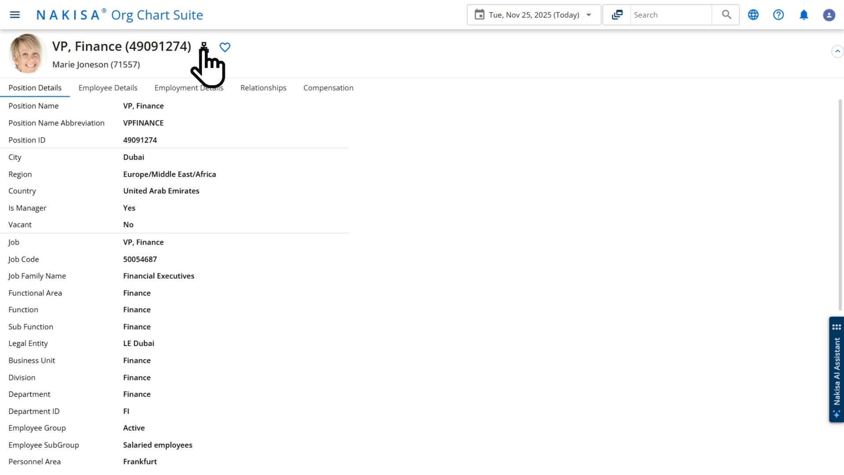
Task: Switch to the Compensation tab
Action: point(328,88)
